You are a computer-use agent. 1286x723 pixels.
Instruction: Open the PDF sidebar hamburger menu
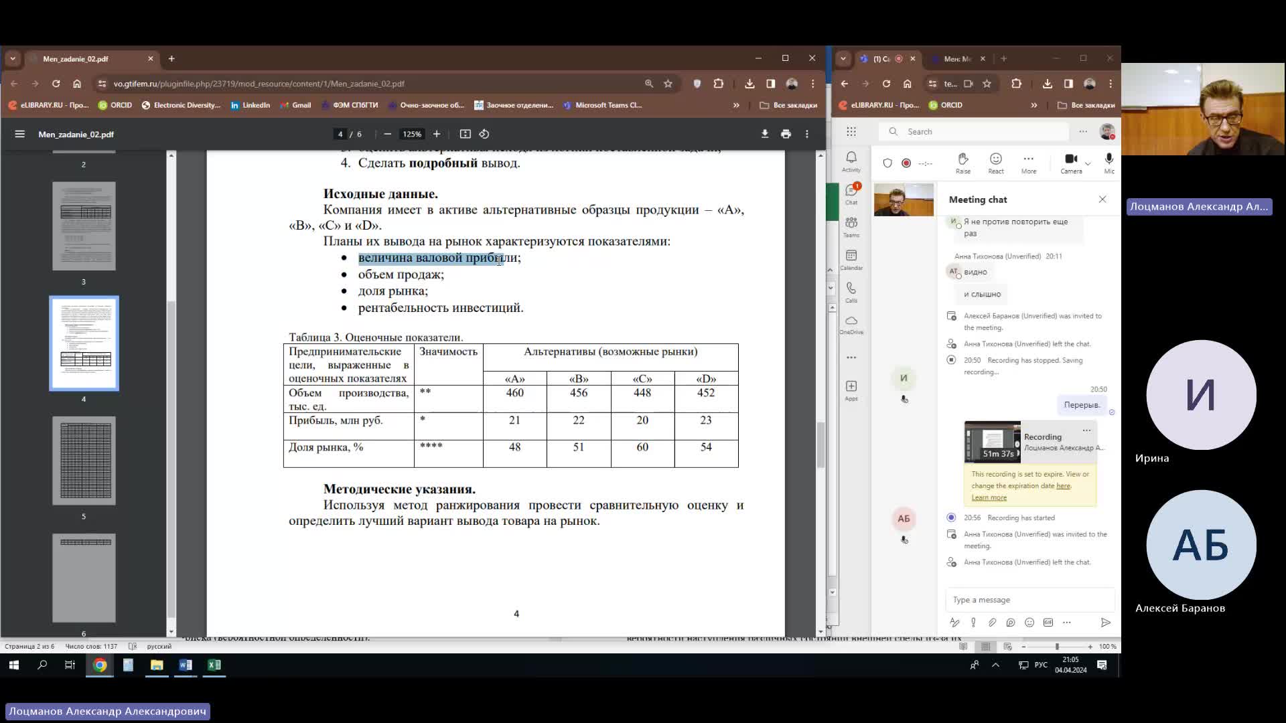tap(19, 134)
